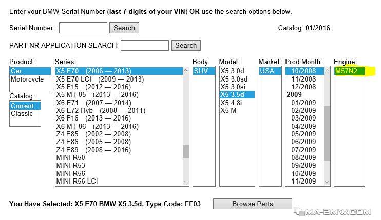Select series X6 E71 (2007 — 2014)
Screen dimensions: 381x220
[x=119, y=103]
